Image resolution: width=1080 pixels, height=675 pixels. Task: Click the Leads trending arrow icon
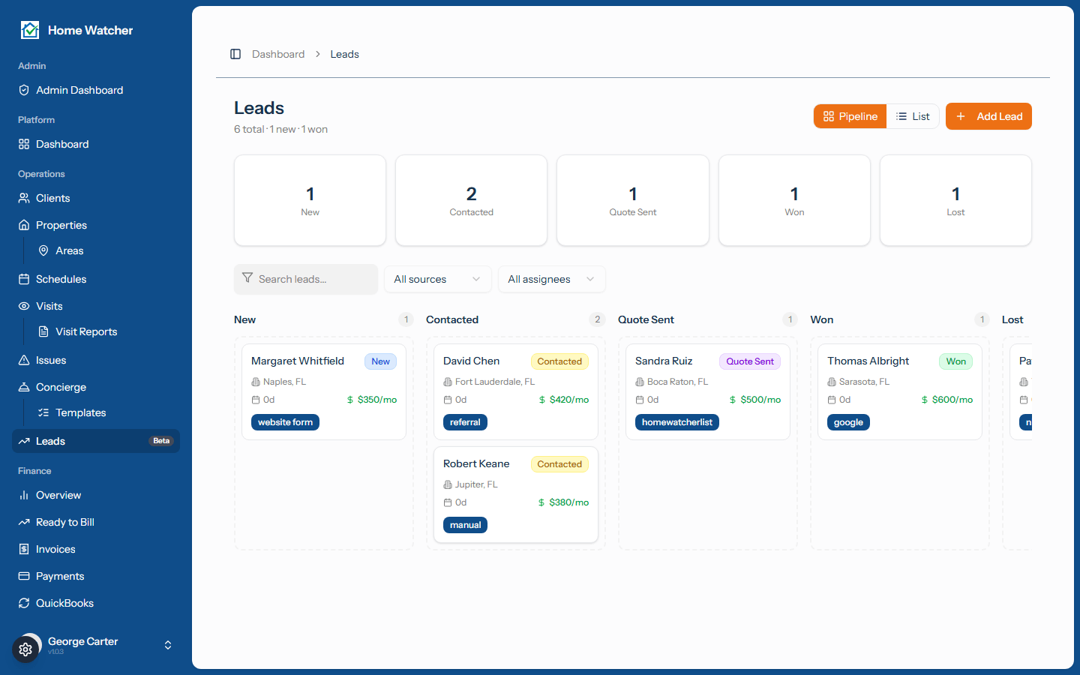click(x=24, y=441)
